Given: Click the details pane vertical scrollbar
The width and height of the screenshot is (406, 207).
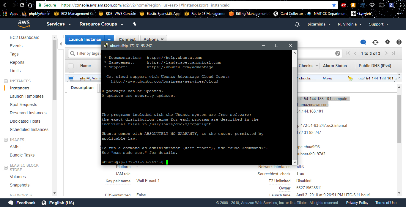Looking at the screenshot, I should (399, 119).
